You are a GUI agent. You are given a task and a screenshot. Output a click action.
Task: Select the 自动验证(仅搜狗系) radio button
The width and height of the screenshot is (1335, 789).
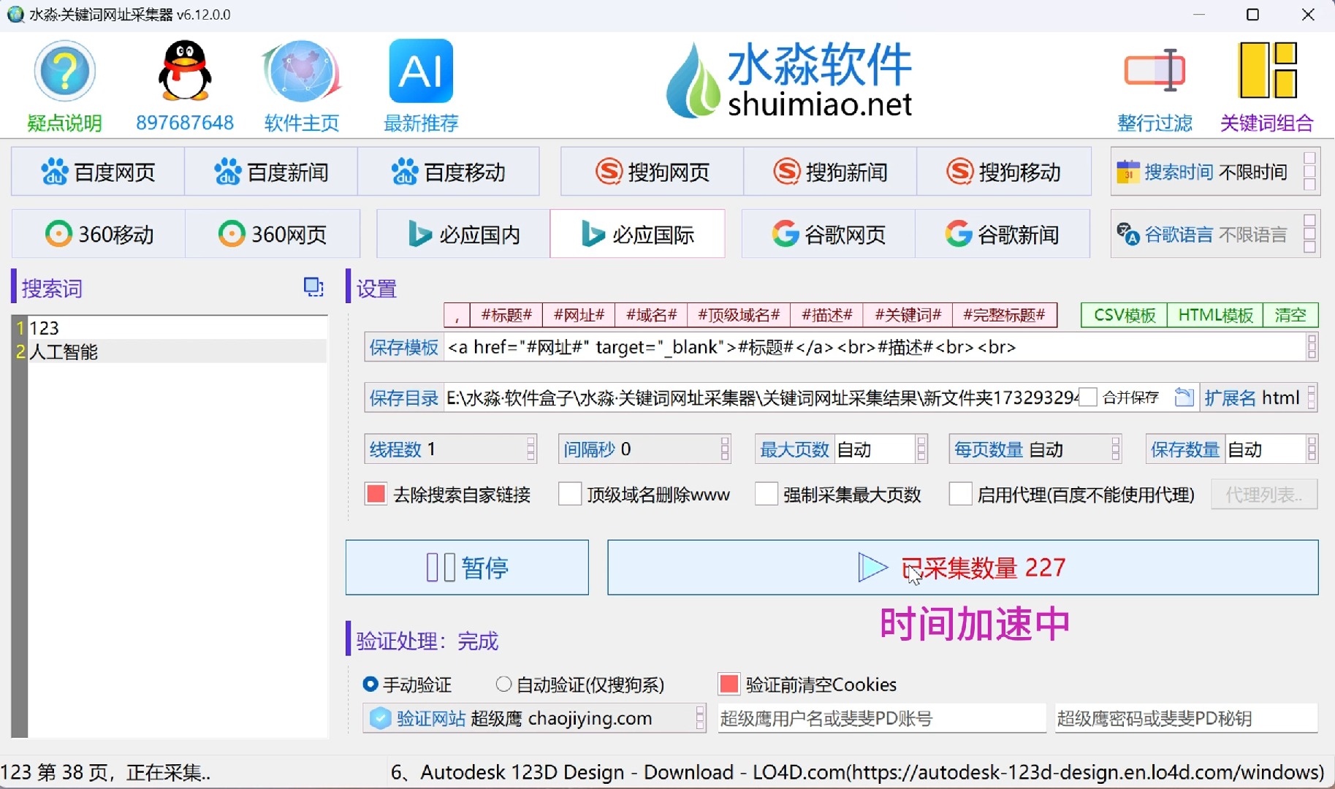(503, 685)
